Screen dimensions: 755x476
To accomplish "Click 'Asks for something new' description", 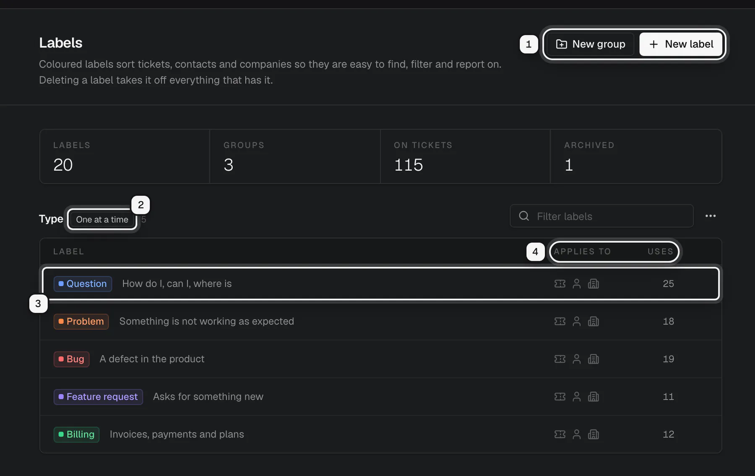I will pyautogui.click(x=208, y=397).
